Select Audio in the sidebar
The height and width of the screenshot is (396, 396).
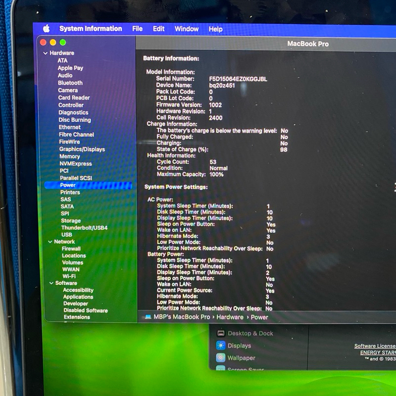(x=65, y=75)
